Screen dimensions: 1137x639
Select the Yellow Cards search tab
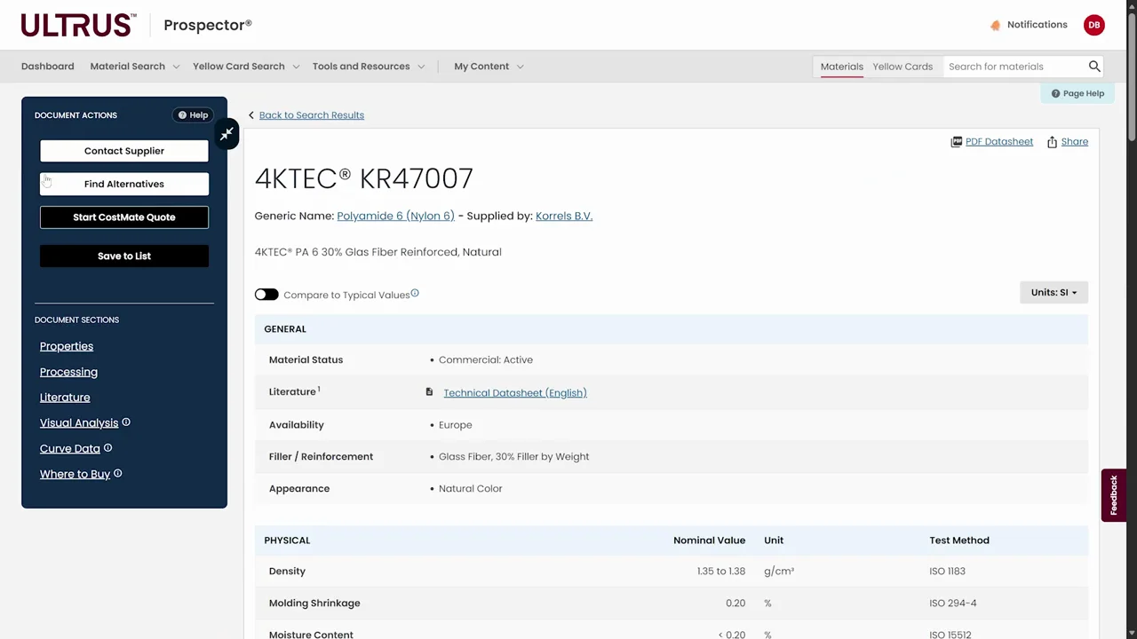point(902,67)
